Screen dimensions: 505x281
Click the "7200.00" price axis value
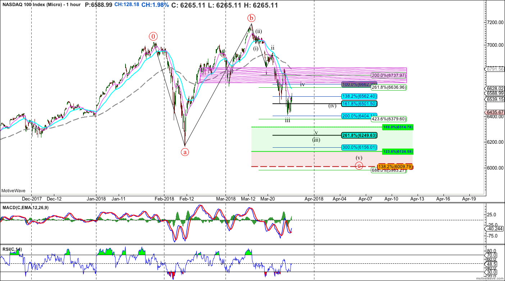coord(495,22)
